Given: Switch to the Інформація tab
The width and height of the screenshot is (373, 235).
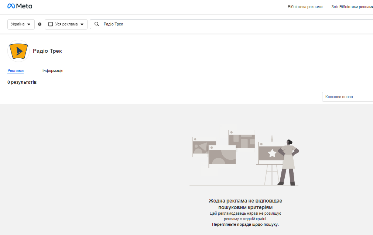Looking at the screenshot, I should point(53,70).
